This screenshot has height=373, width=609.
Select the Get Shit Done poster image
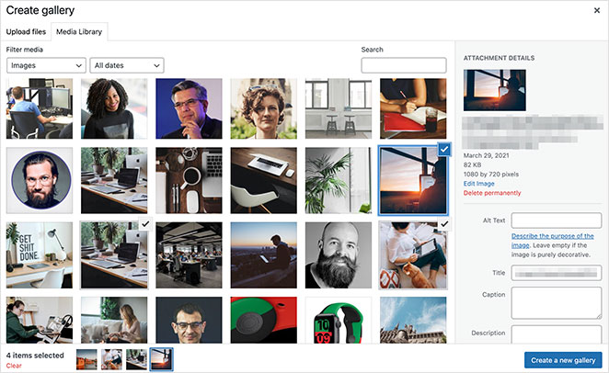point(40,254)
